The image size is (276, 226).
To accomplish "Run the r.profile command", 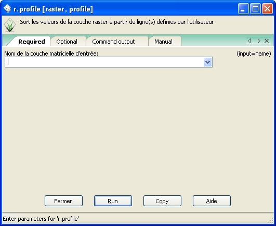I will (113, 201).
